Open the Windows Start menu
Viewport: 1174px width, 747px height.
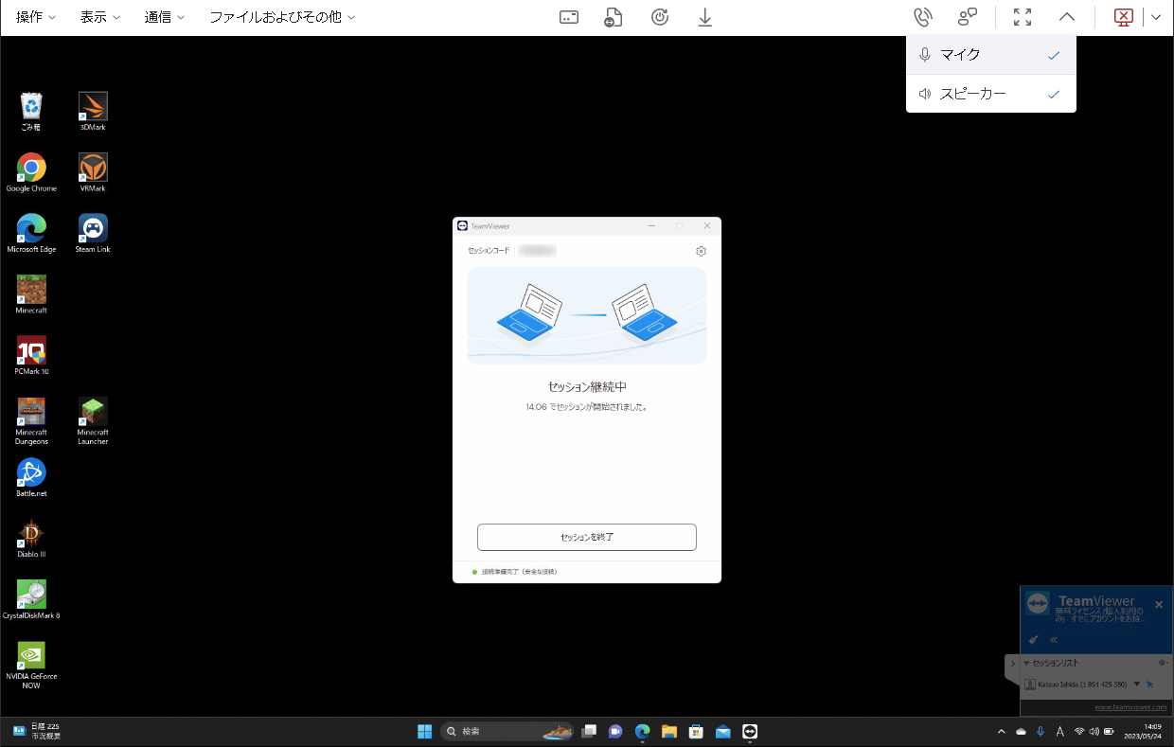point(424,731)
